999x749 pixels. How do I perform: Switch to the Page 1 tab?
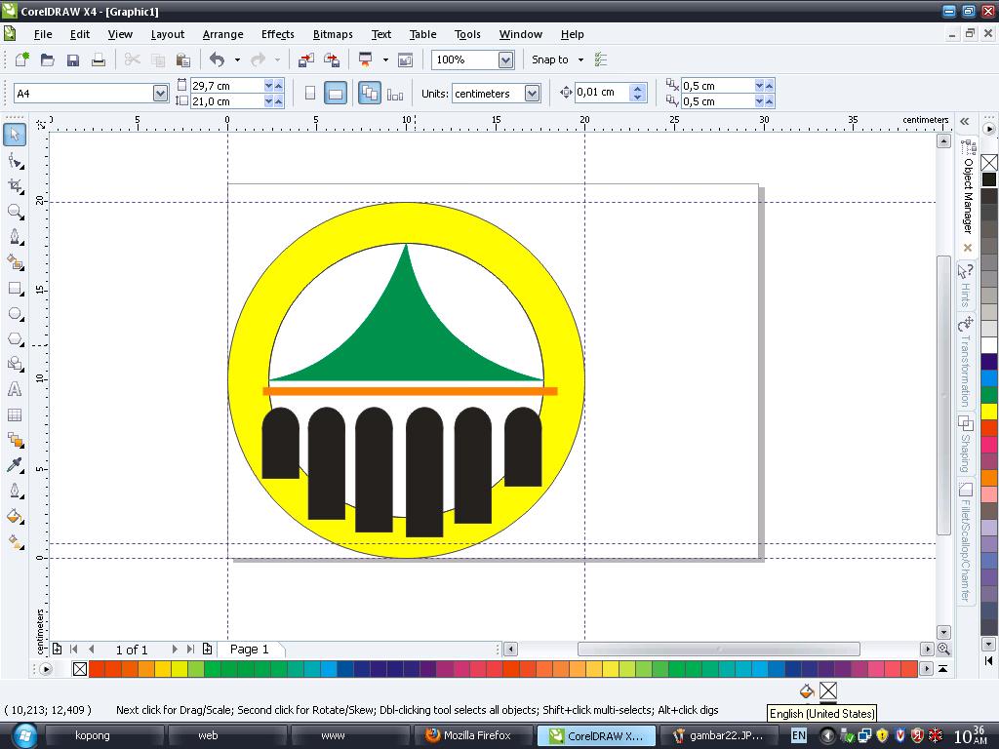pyautogui.click(x=249, y=649)
